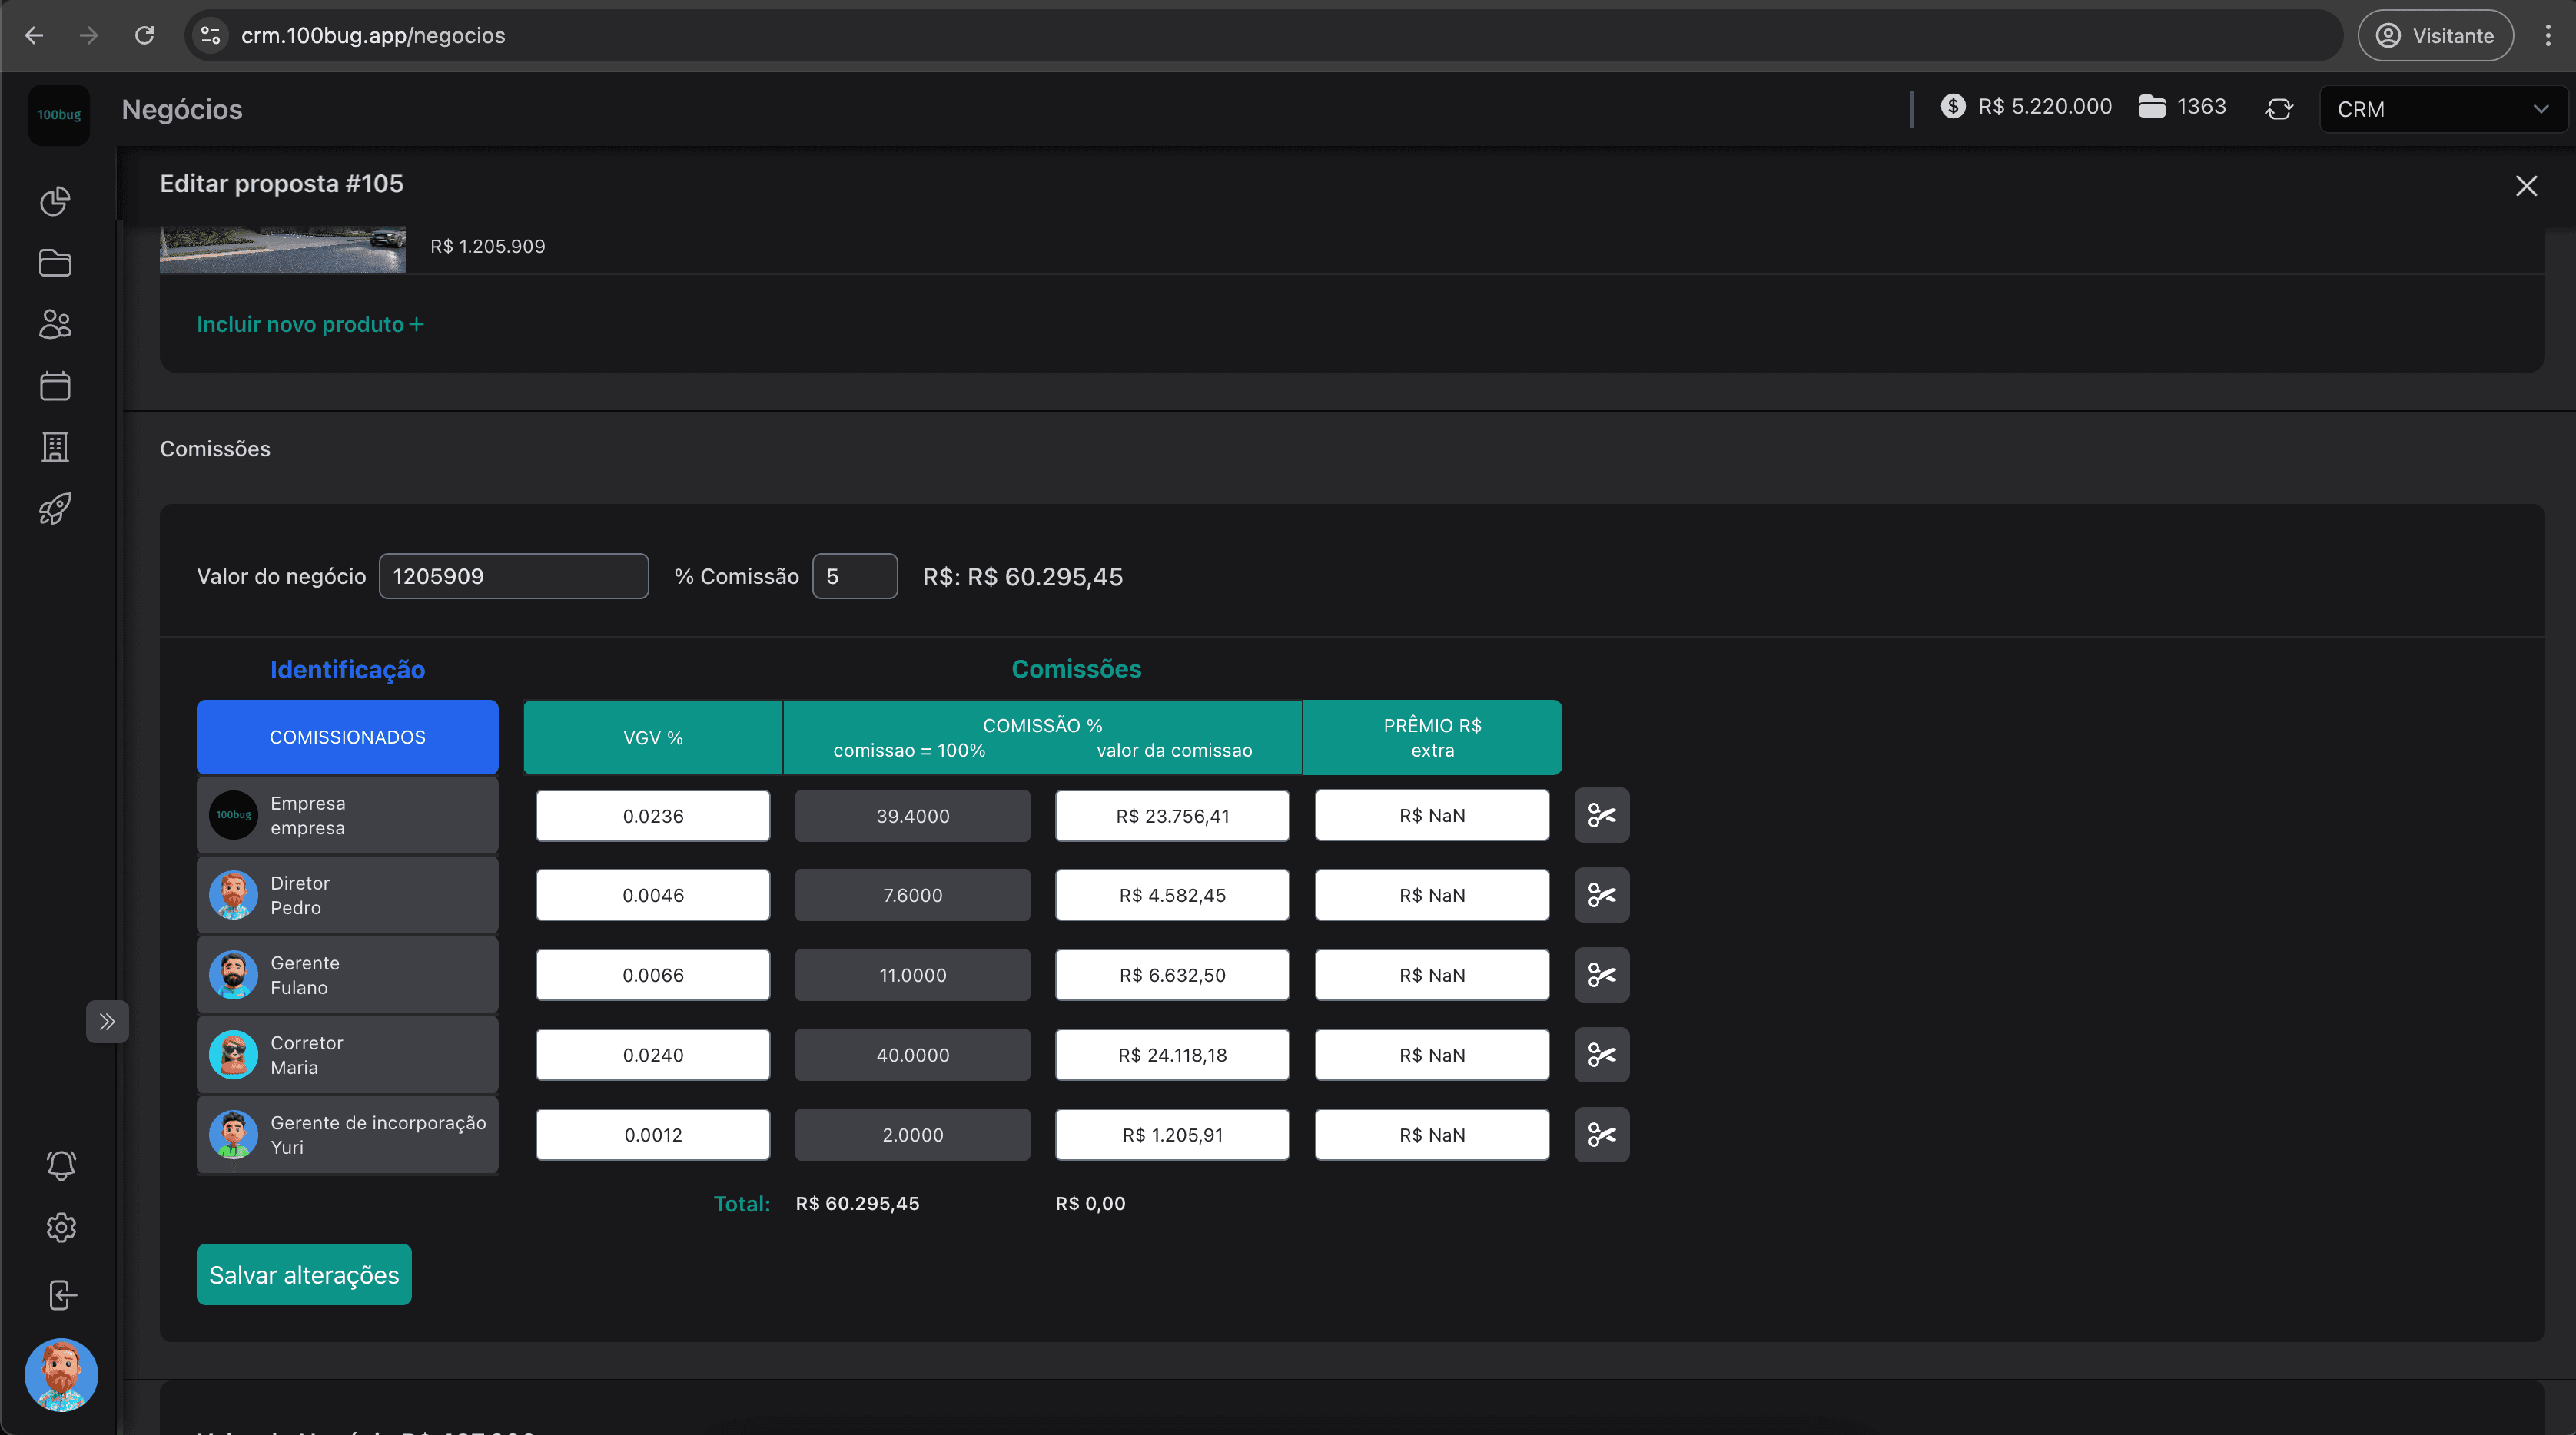This screenshot has width=2576, height=1435.
Task: Click Gerente Fulano prêmio field R$ NaN
Action: pyautogui.click(x=1433, y=976)
